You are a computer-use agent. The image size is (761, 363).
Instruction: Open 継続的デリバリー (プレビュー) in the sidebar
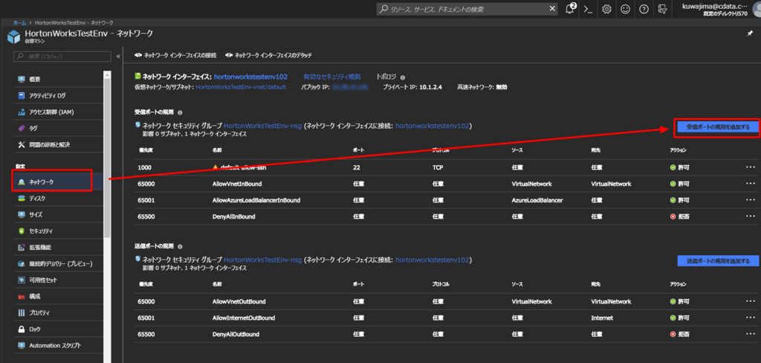click(58, 264)
